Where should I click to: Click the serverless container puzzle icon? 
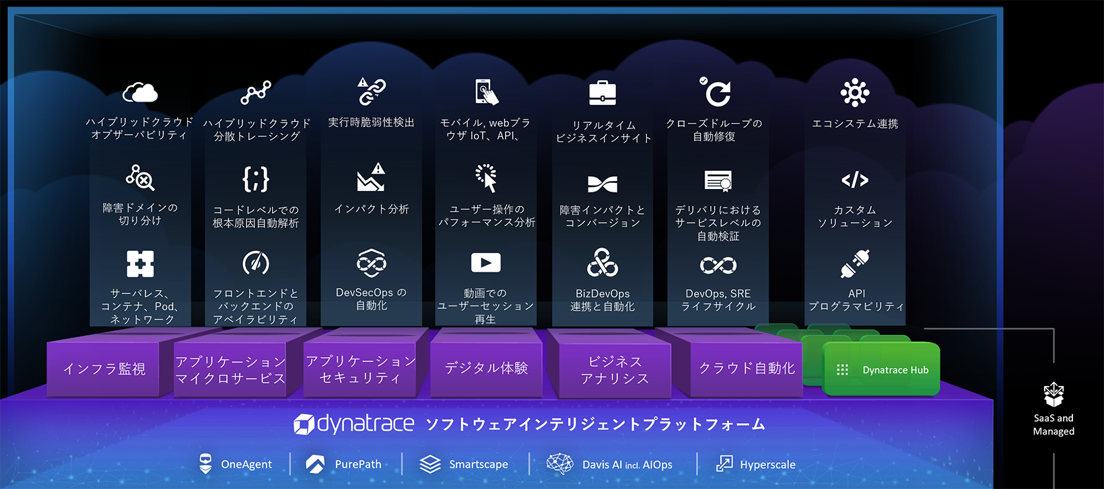click(140, 264)
